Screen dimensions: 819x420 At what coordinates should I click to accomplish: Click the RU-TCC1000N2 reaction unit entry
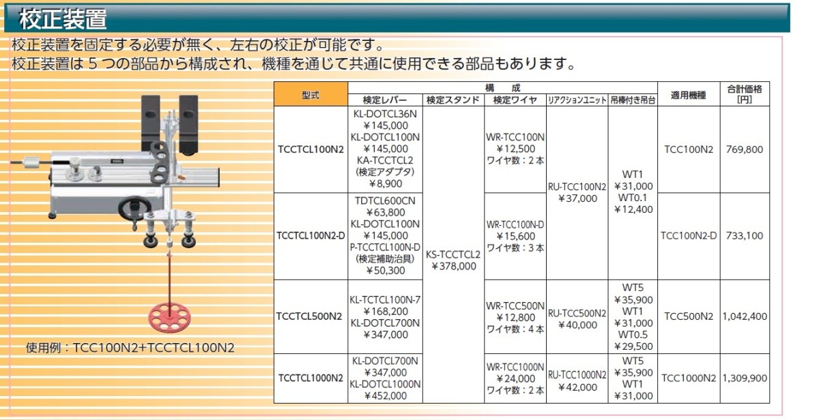577,375
